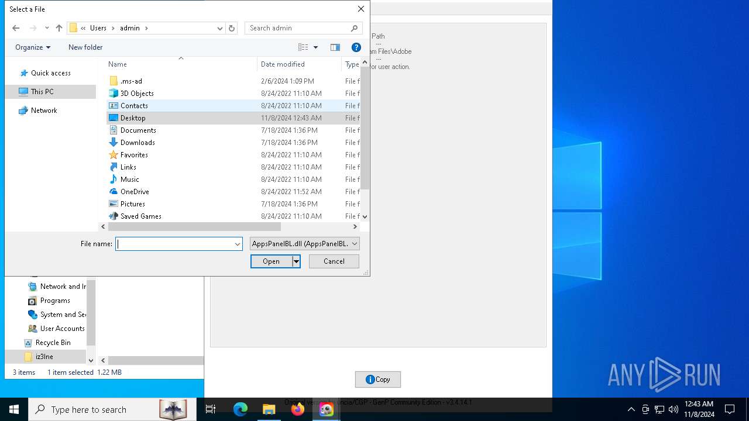Go up one folder level arrow
The image size is (749, 421).
(x=59, y=28)
